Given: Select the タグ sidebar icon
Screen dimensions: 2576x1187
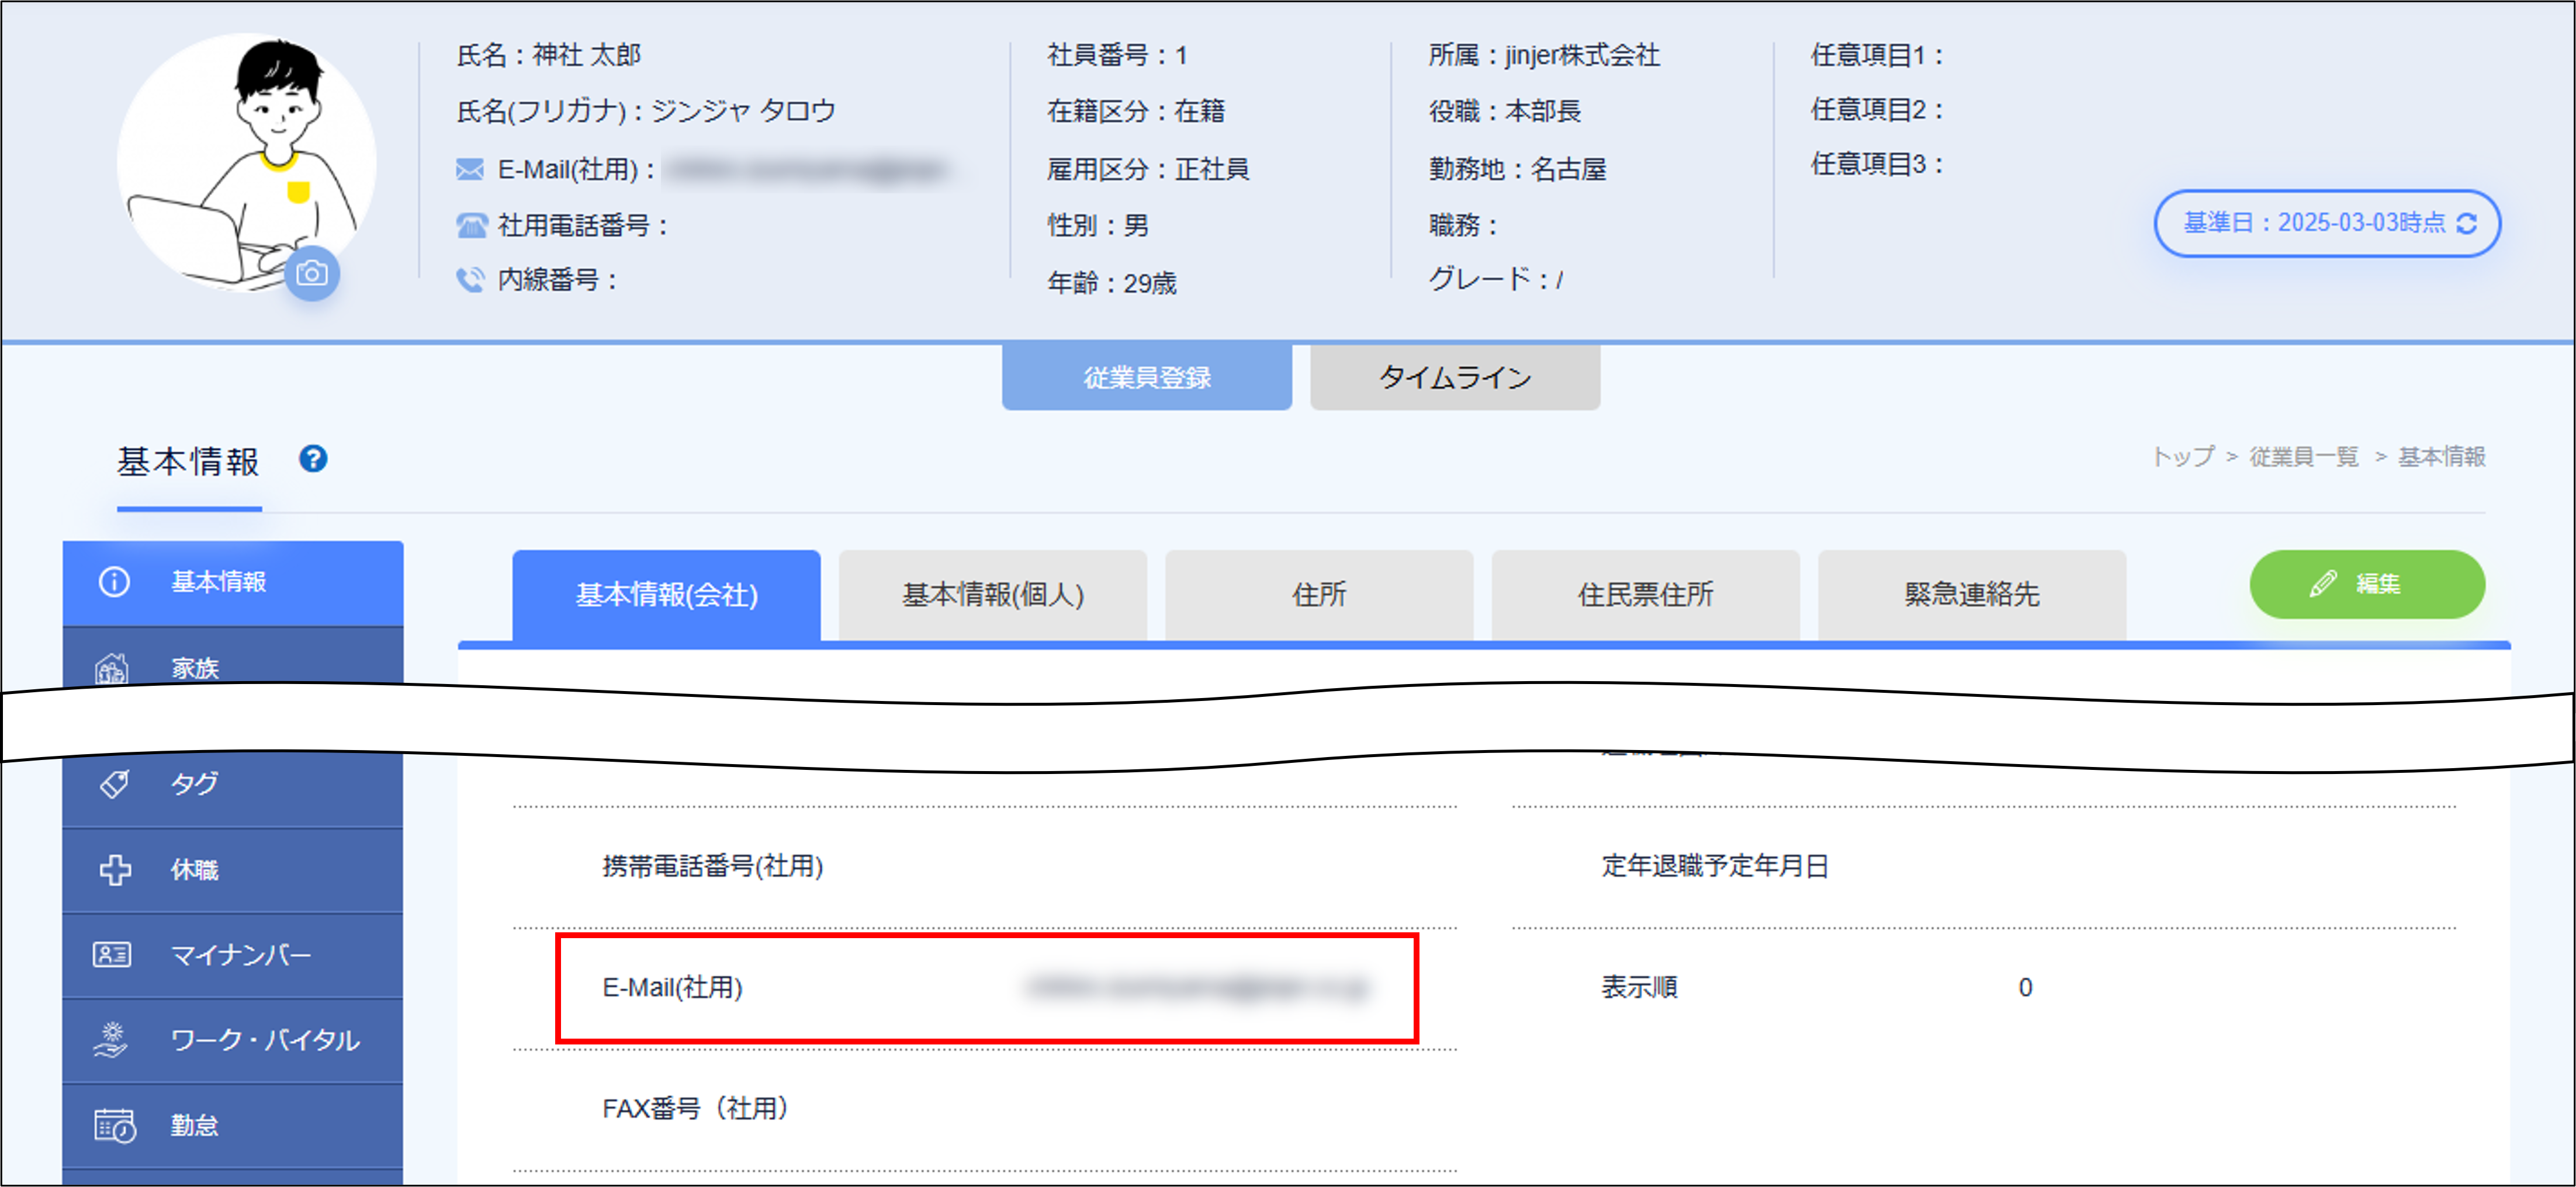Looking at the screenshot, I should point(113,784).
